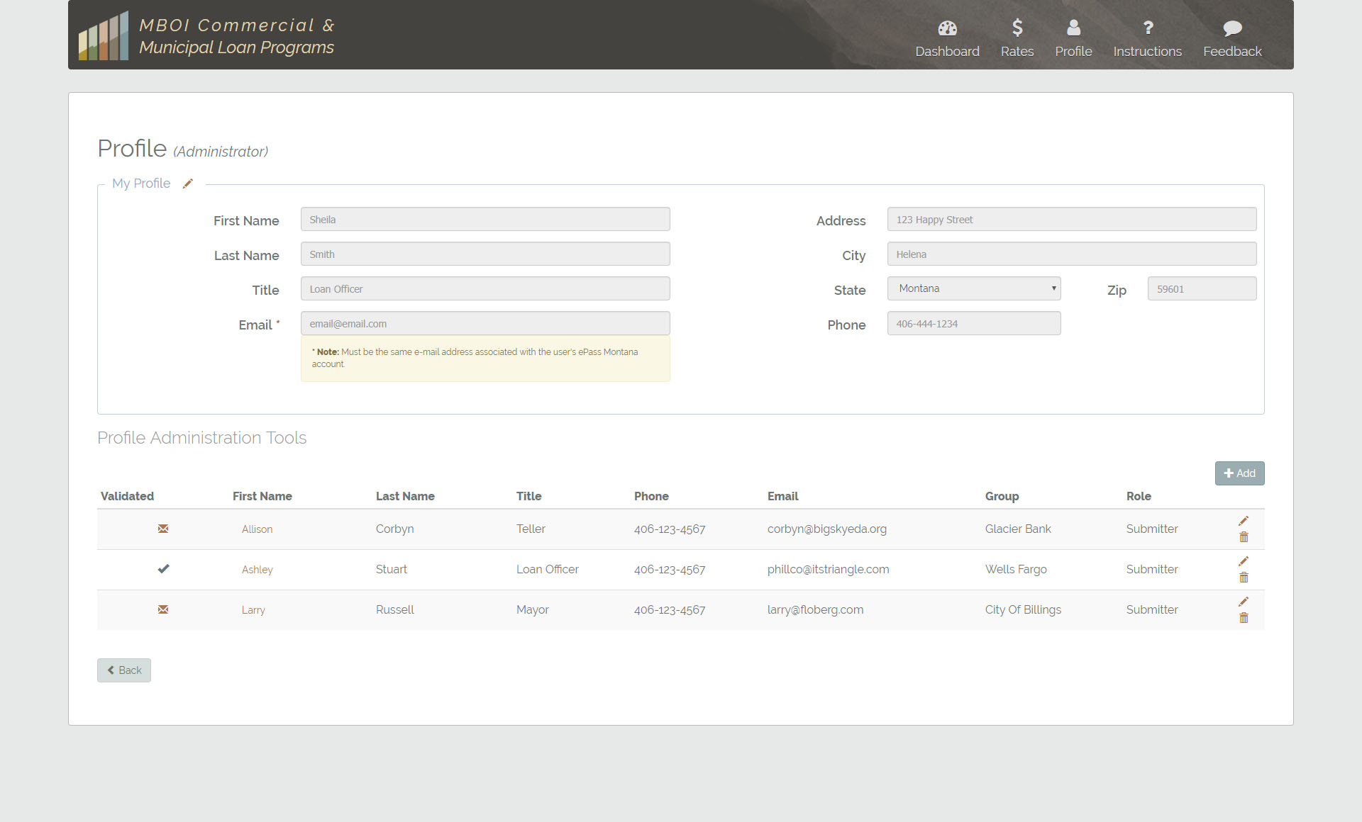This screenshot has height=822, width=1362.
Task: Open the Instructions question mark icon
Action: point(1148,28)
